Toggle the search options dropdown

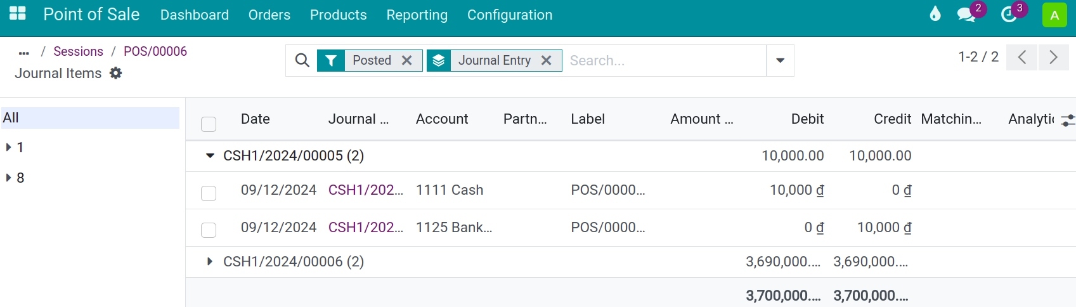(781, 60)
